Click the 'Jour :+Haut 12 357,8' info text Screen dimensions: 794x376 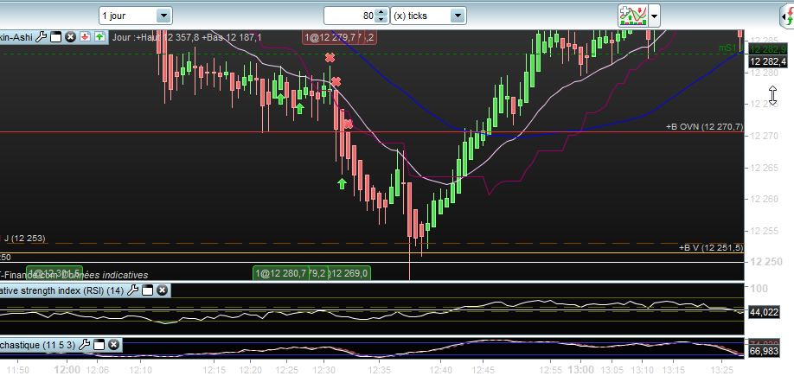point(156,37)
